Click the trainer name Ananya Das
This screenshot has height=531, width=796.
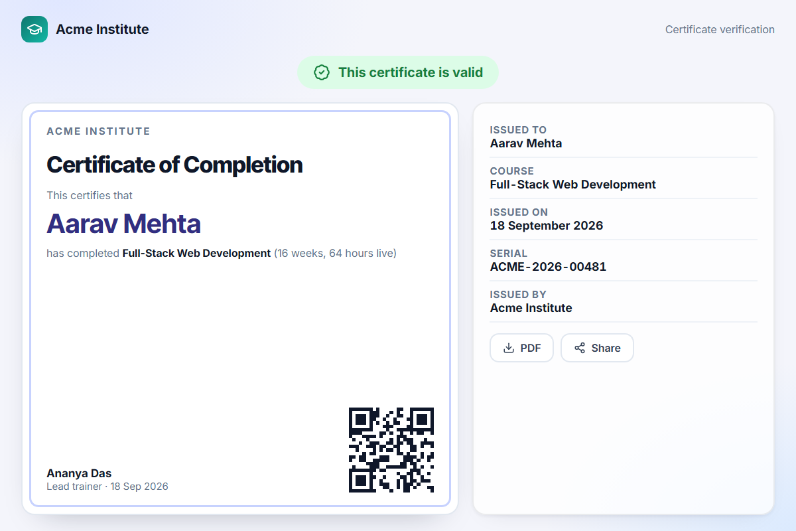(79, 473)
